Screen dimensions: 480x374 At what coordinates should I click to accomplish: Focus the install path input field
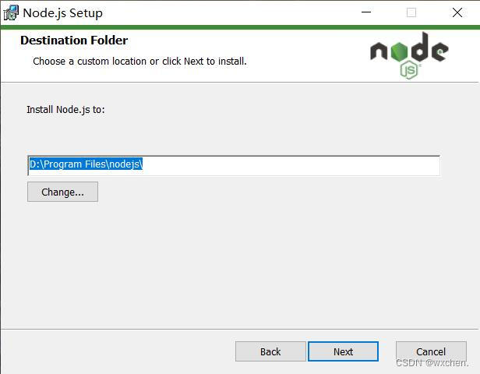[x=234, y=166]
